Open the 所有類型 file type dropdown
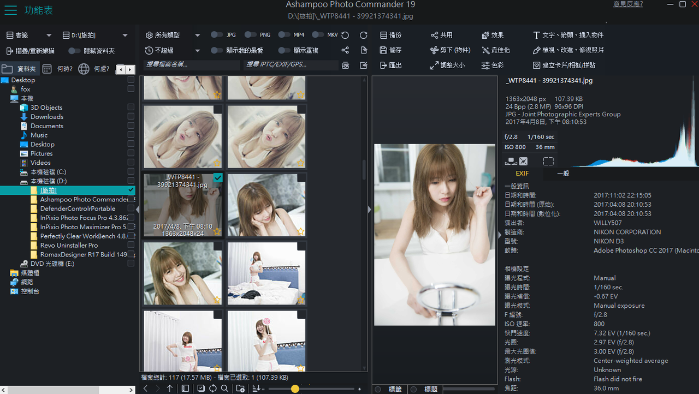The width and height of the screenshot is (699, 394). coord(198,35)
